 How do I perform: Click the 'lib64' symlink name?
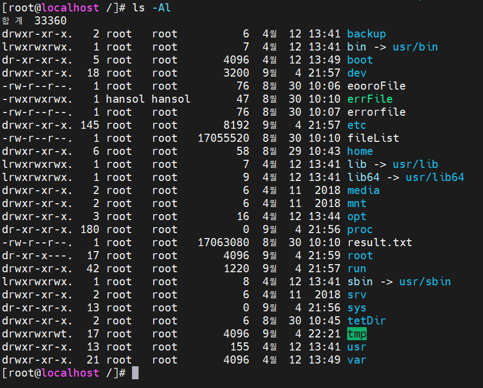(363, 177)
